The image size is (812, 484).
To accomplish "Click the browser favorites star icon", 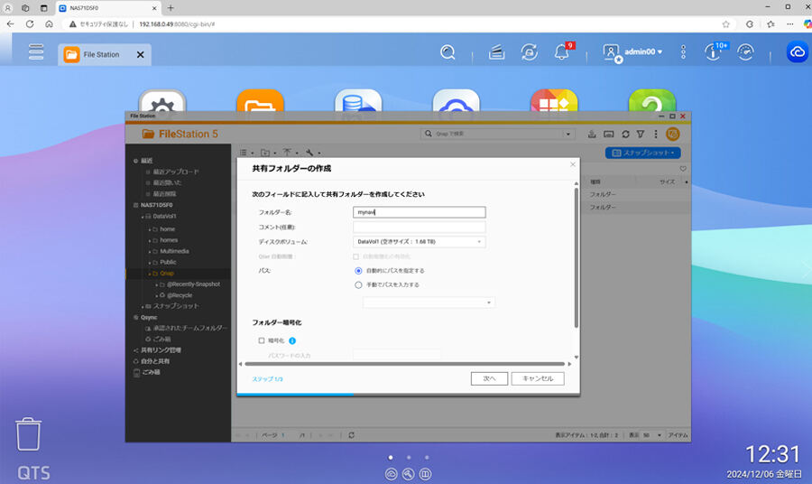I will 725,23.
